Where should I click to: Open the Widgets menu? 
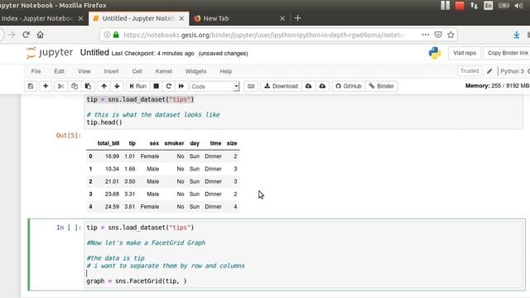click(x=195, y=71)
